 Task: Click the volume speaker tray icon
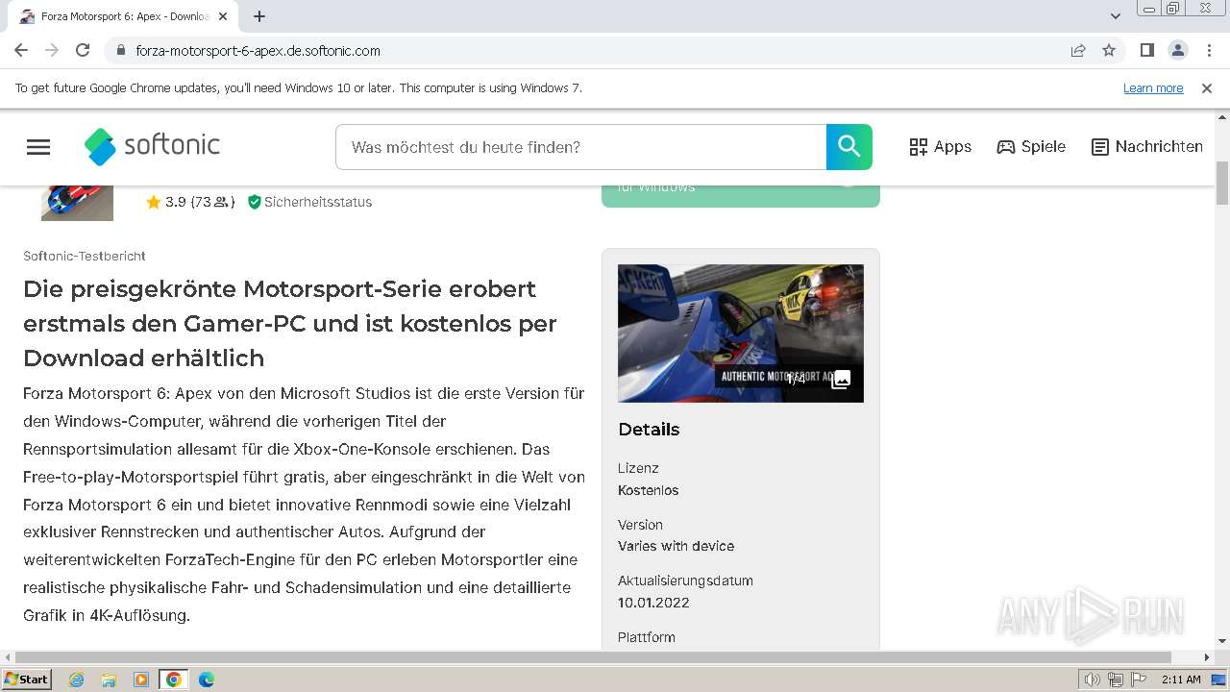coord(1093,680)
